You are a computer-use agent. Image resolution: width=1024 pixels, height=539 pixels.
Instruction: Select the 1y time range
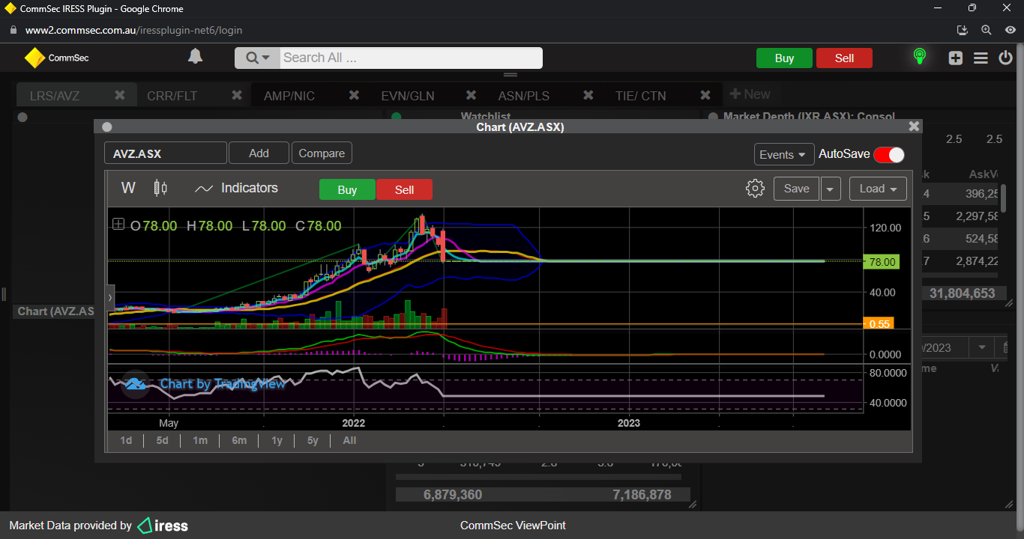[x=277, y=441]
